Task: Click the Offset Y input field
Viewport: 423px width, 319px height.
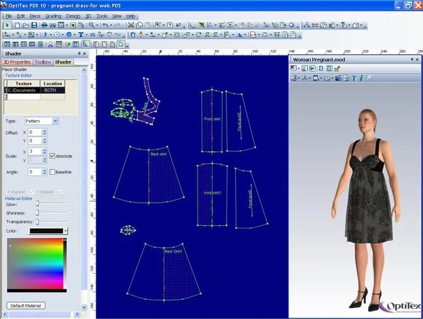Action: point(35,141)
